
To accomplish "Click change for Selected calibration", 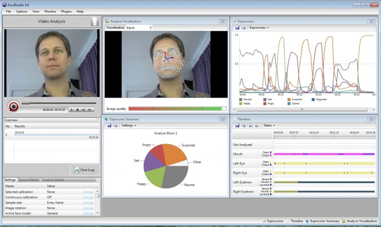I will (x=88, y=192).
